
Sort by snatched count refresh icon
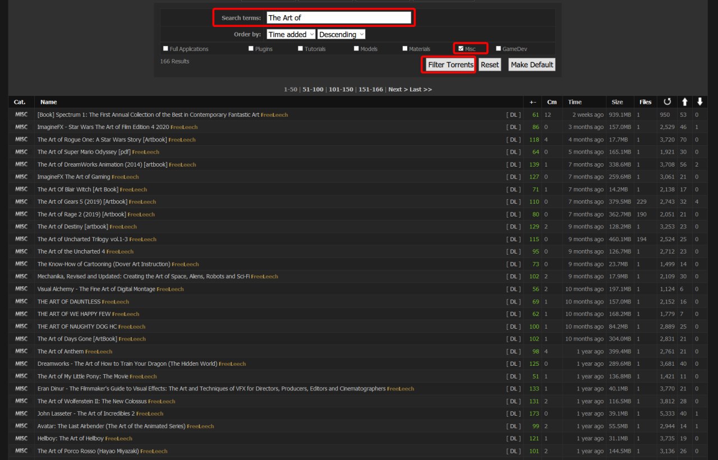(667, 102)
